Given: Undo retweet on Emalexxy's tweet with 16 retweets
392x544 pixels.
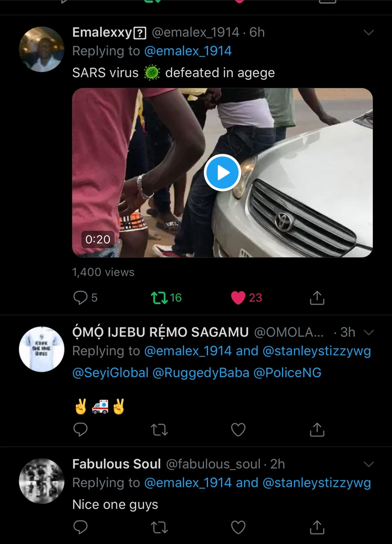Looking at the screenshot, I should [160, 298].
